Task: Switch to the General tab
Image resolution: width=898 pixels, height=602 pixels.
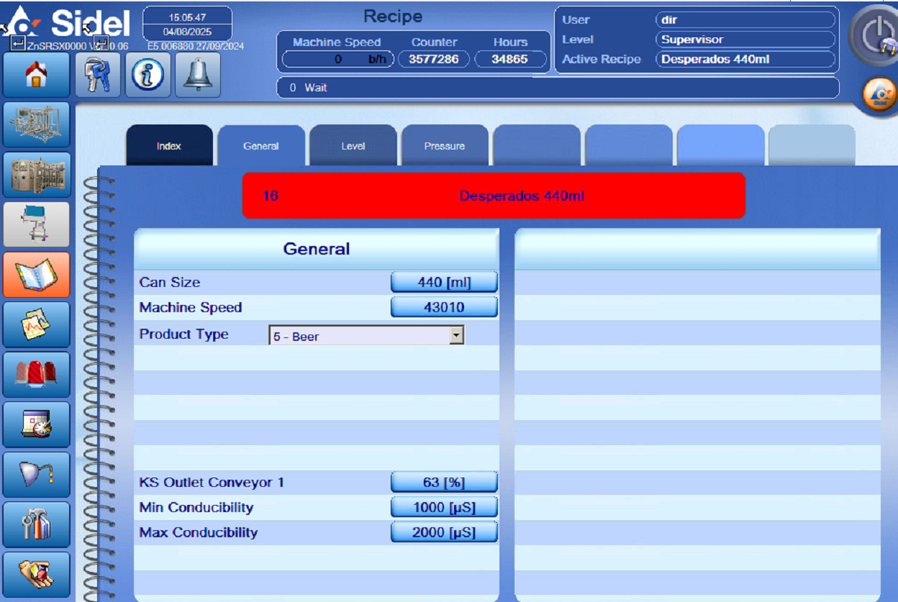Action: pyautogui.click(x=261, y=146)
